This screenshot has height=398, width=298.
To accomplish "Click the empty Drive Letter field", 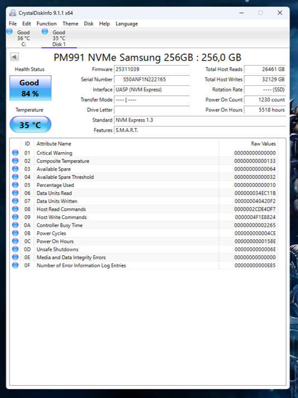I will pyautogui.click(x=152, y=110).
